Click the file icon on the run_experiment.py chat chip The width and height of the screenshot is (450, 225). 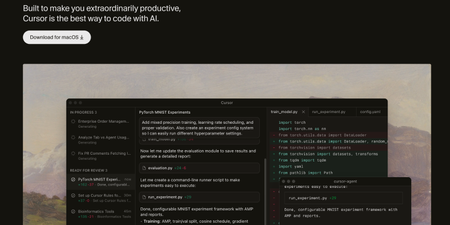tap(145, 197)
